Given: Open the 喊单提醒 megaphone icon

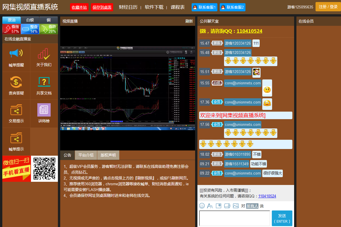Looking at the screenshot, I should [16, 54].
